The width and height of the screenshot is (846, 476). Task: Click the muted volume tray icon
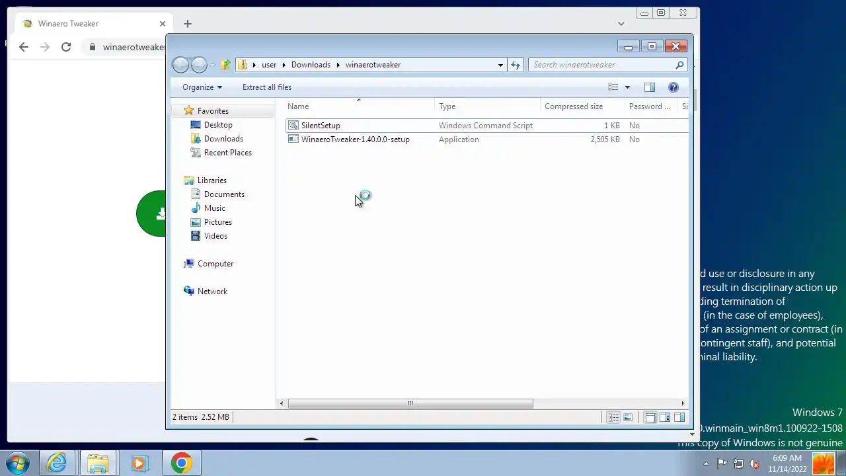click(x=754, y=463)
